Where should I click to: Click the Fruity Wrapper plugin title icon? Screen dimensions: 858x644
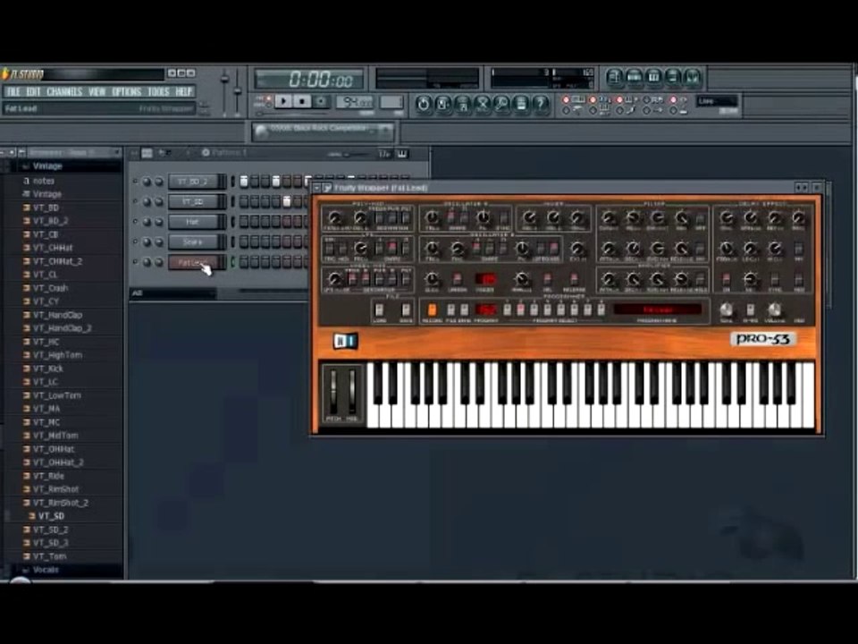tap(327, 188)
